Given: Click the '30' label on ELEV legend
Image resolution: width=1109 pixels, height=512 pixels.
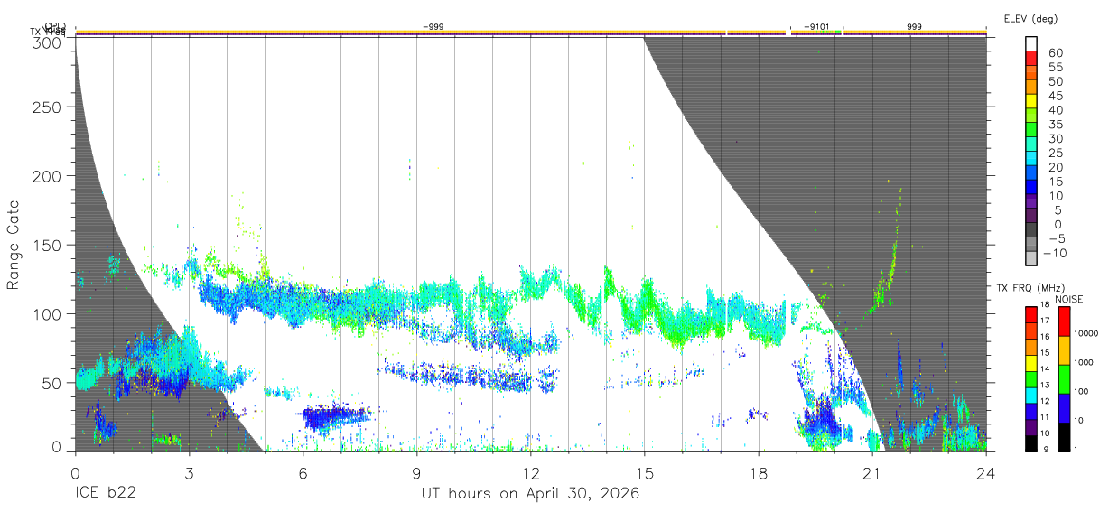Looking at the screenshot, I should 1056,138.
